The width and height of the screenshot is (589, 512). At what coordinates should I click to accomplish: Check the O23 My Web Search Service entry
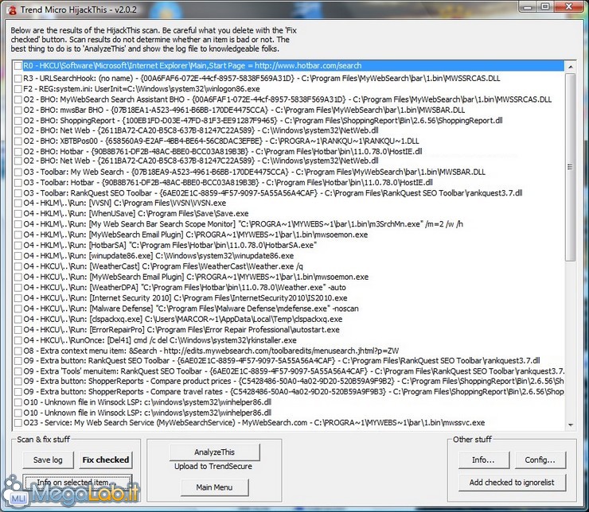18,423
